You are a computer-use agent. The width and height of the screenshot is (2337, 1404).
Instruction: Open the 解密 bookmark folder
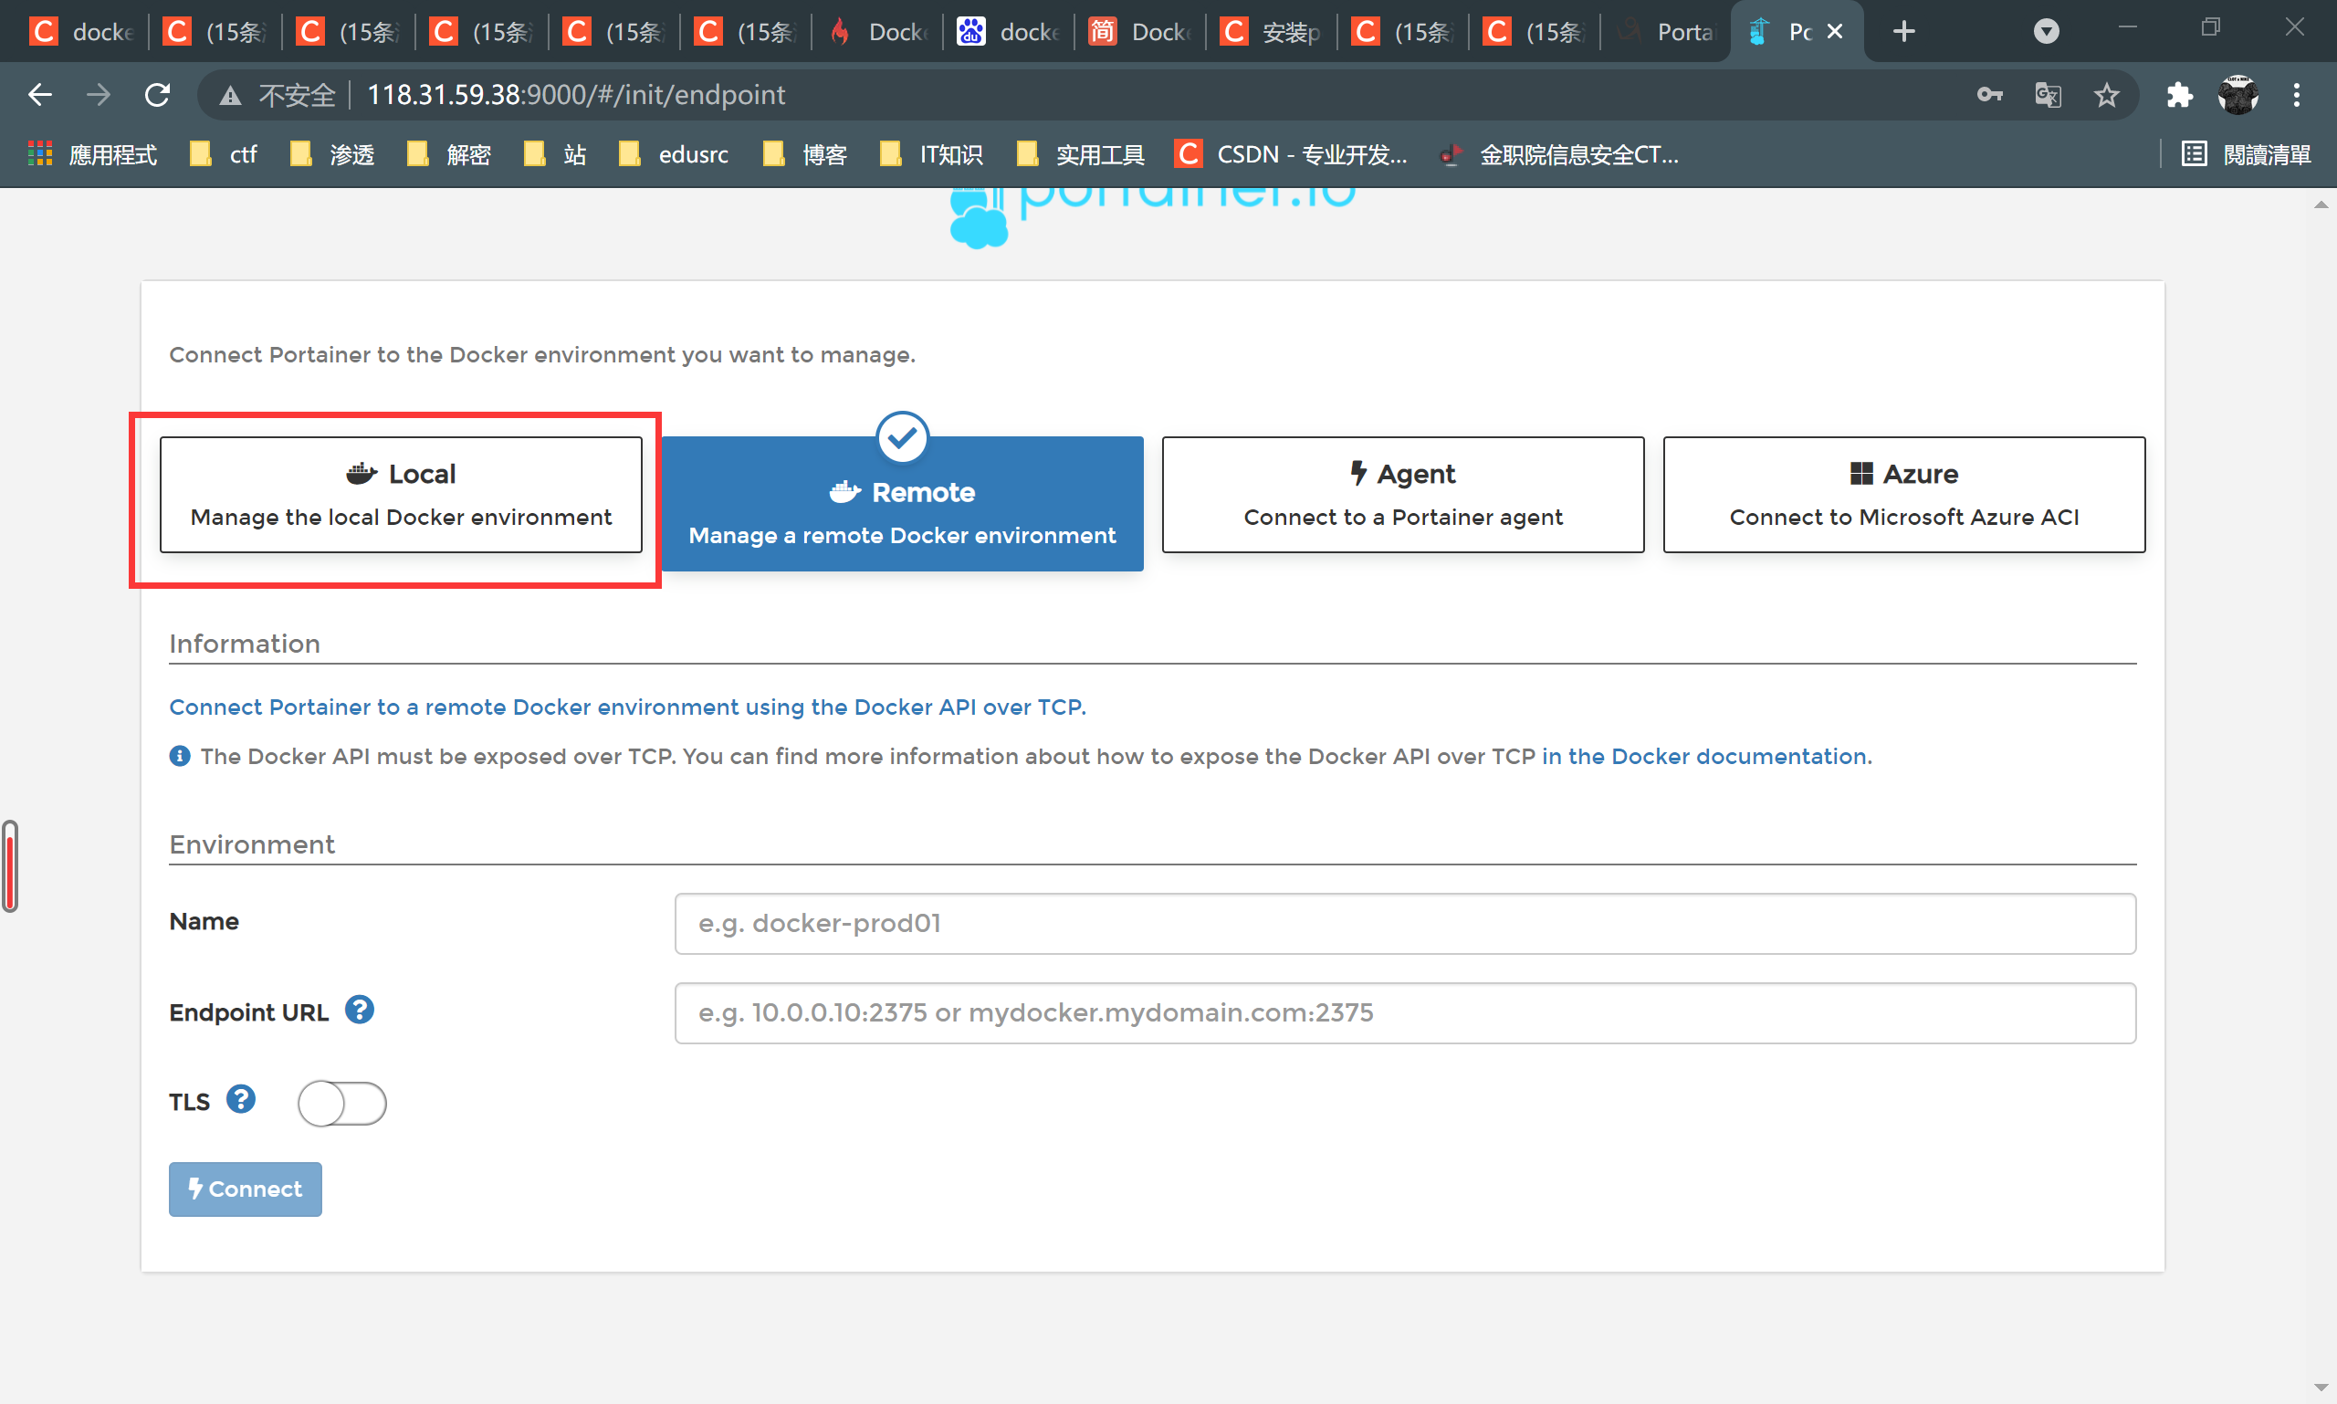coord(448,153)
